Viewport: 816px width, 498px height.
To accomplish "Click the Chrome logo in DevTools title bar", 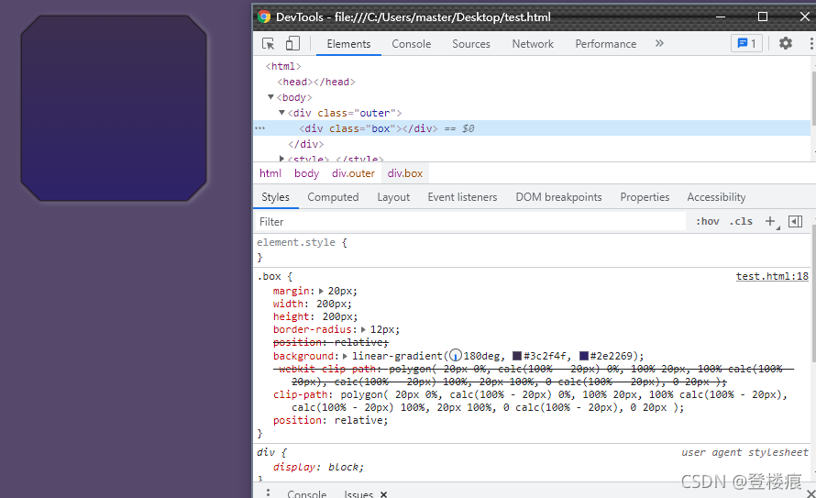I will point(264,17).
